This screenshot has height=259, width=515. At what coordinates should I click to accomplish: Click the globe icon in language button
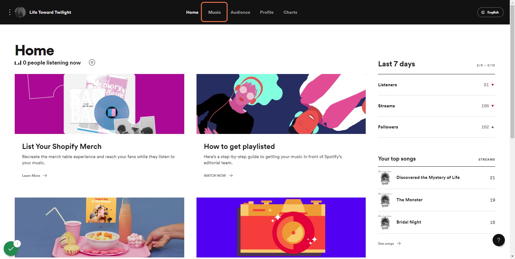click(483, 12)
